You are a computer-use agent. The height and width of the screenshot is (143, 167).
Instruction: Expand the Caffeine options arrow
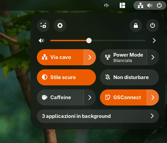click(90, 97)
